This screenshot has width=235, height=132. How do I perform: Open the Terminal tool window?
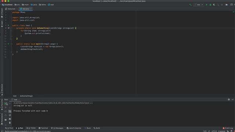43,128
